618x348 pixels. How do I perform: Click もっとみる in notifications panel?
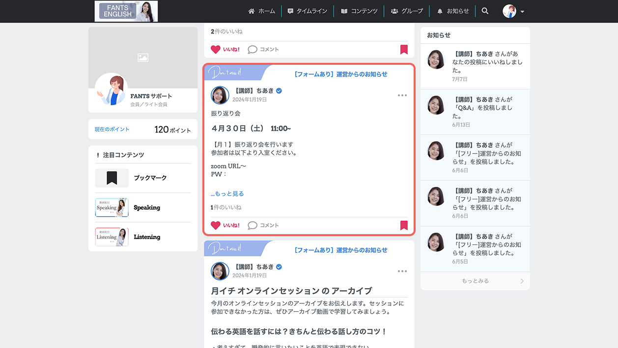point(475,281)
